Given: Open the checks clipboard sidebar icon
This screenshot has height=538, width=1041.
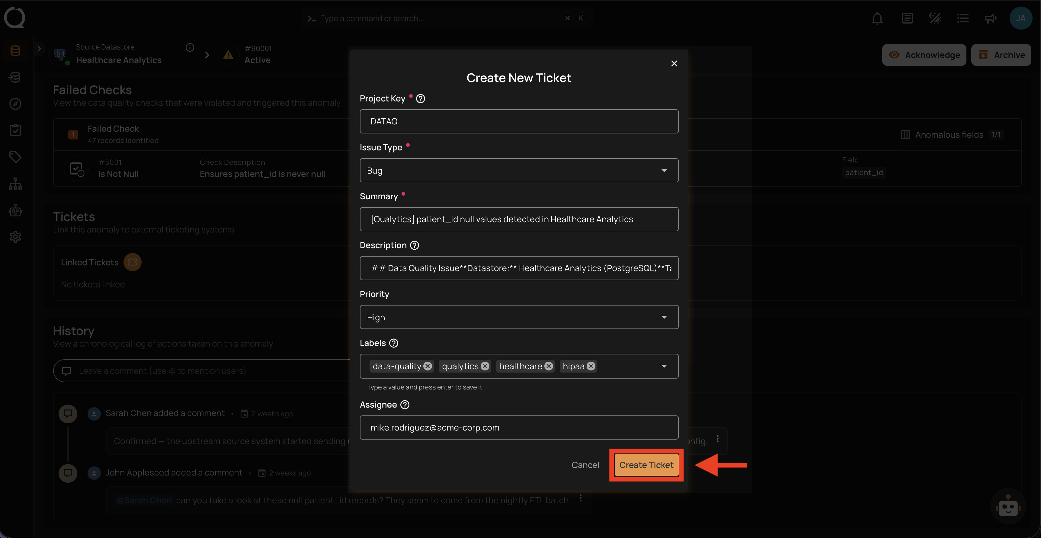Looking at the screenshot, I should 15,130.
